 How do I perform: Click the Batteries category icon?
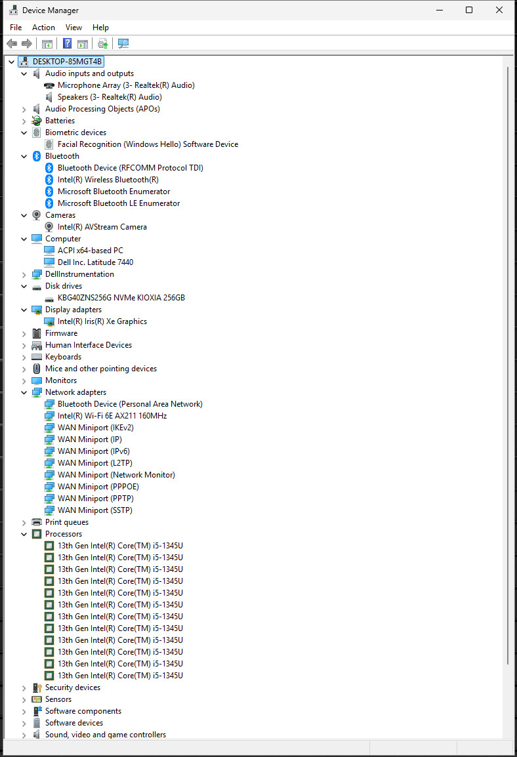pos(37,121)
